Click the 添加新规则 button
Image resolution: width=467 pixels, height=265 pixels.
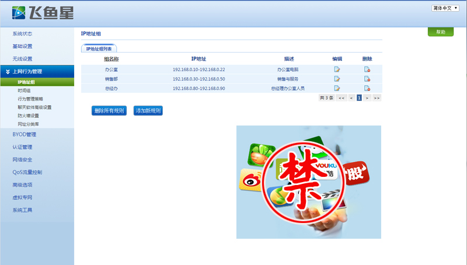pyautogui.click(x=148, y=111)
